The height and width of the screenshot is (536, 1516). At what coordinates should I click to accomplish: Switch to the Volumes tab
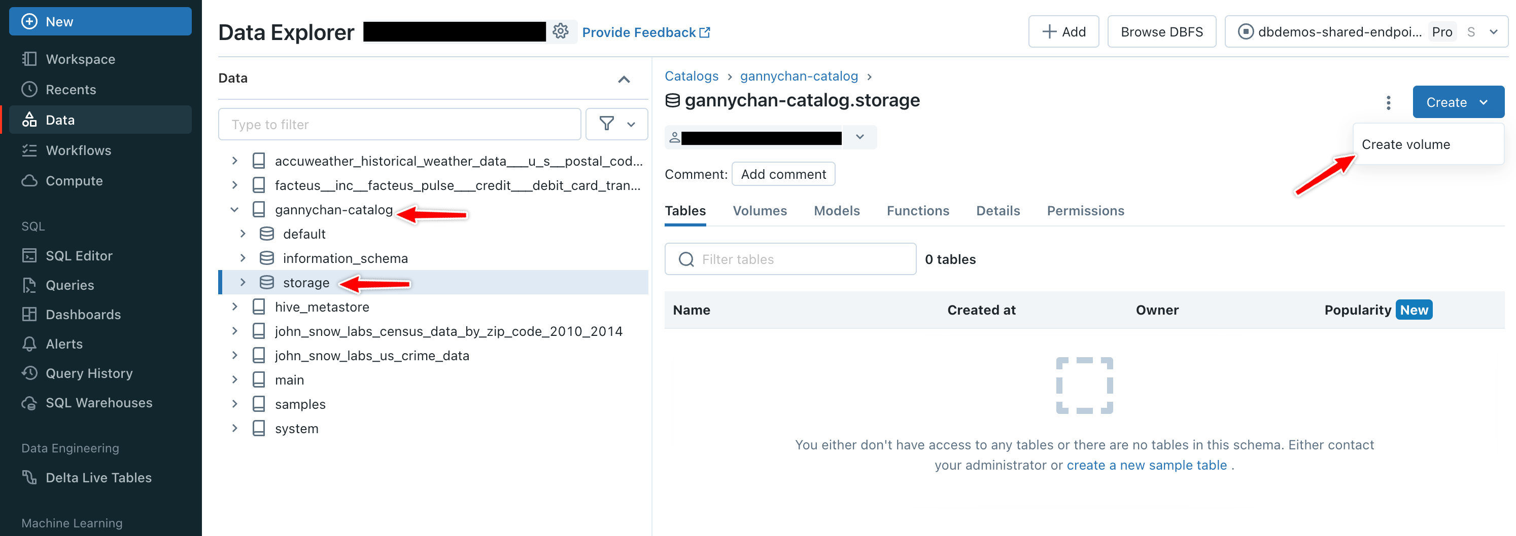point(759,211)
